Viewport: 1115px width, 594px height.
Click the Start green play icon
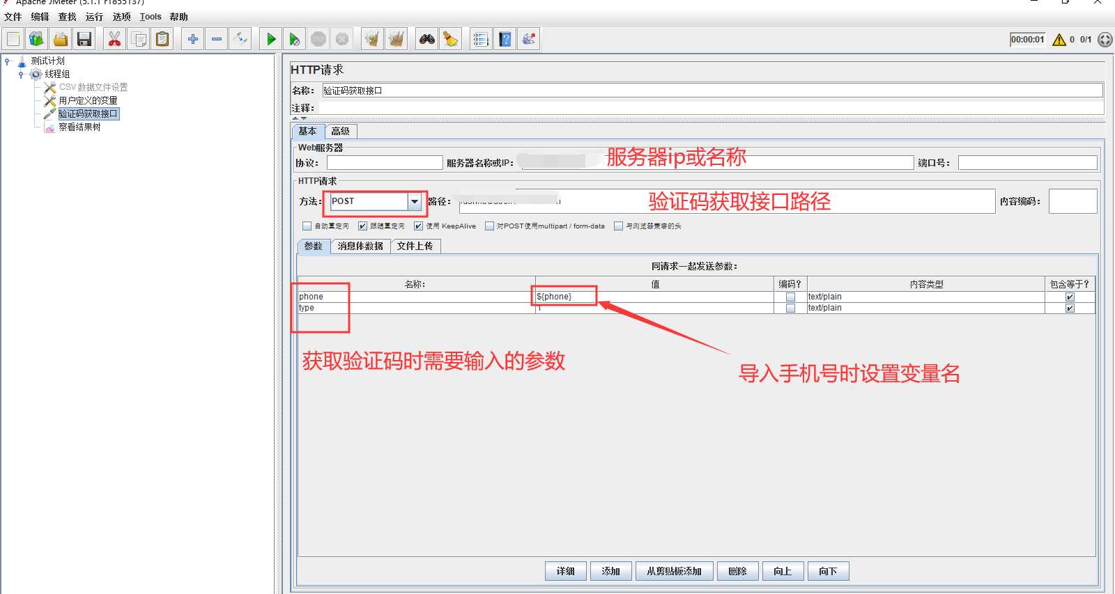(271, 39)
